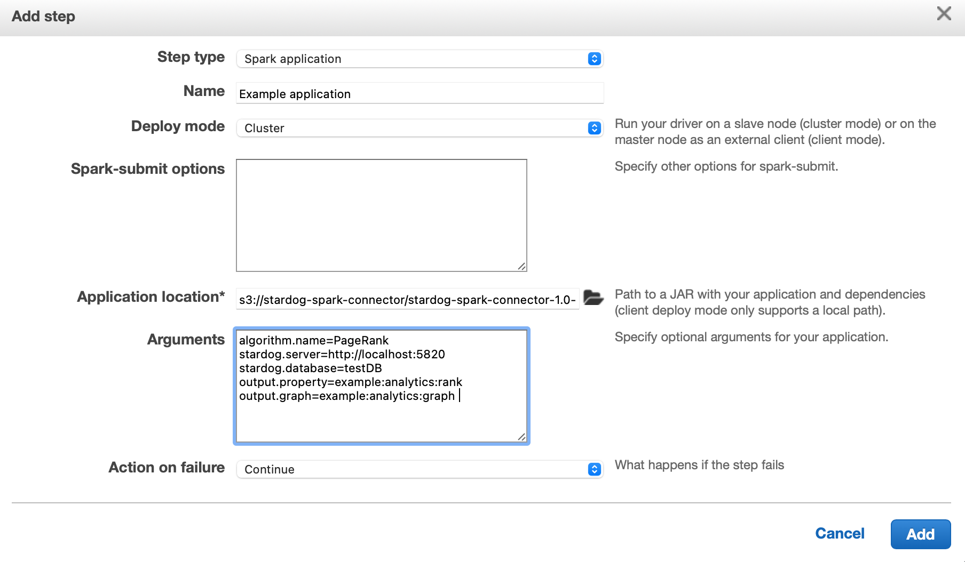Image resolution: width=965 pixels, height=562 pixels.
Task: Click the Add step dialog title
Action: 43,16
